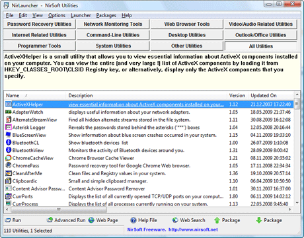This screenshot has width=304, height=238.
Task: Open the nirsoft.net link
Action: (x=193, y=229)
